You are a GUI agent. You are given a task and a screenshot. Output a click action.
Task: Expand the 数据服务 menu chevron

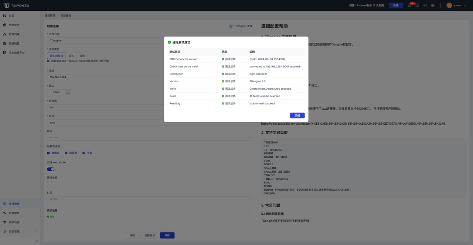coord(35,213)
